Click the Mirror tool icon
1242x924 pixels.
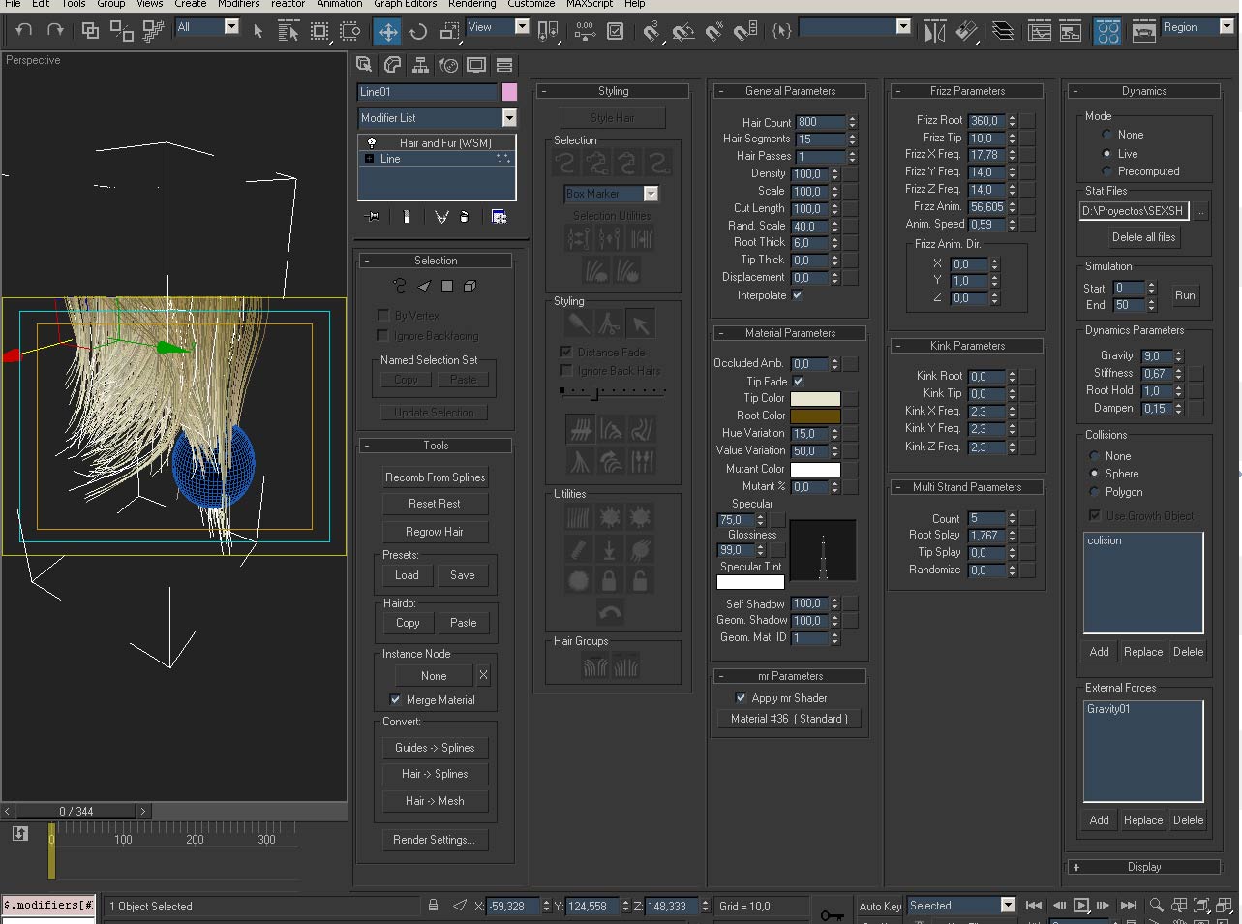pos(934,31)
